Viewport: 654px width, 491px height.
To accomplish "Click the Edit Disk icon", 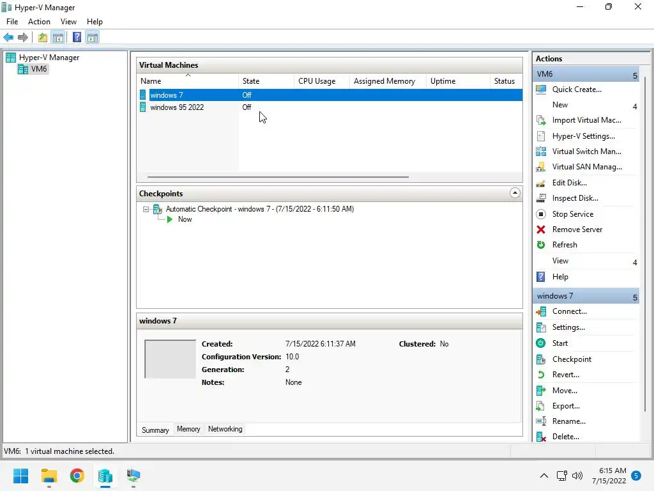I will pyautogui.click(x=541, y=183).
